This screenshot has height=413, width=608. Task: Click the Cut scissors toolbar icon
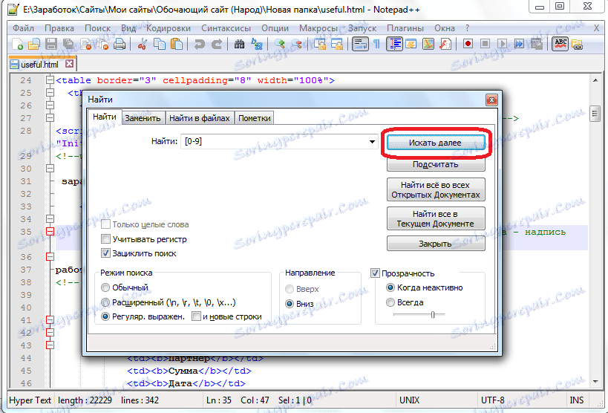click(143, 45)
